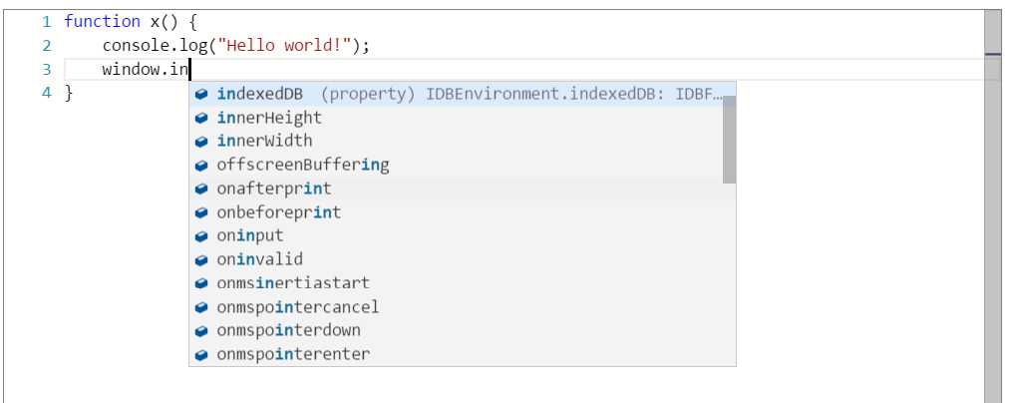Choose the oninvalid suggestion
Image resolution: width=1009 pixels, height=403 pixels.
[x=456, y=259]
